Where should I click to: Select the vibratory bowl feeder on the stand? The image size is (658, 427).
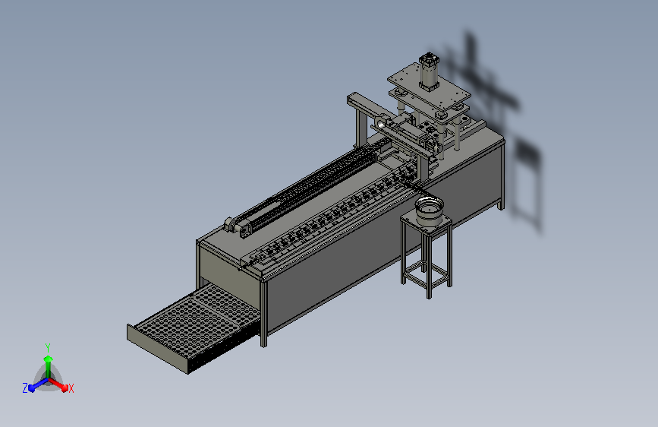(x=429, y=211)
